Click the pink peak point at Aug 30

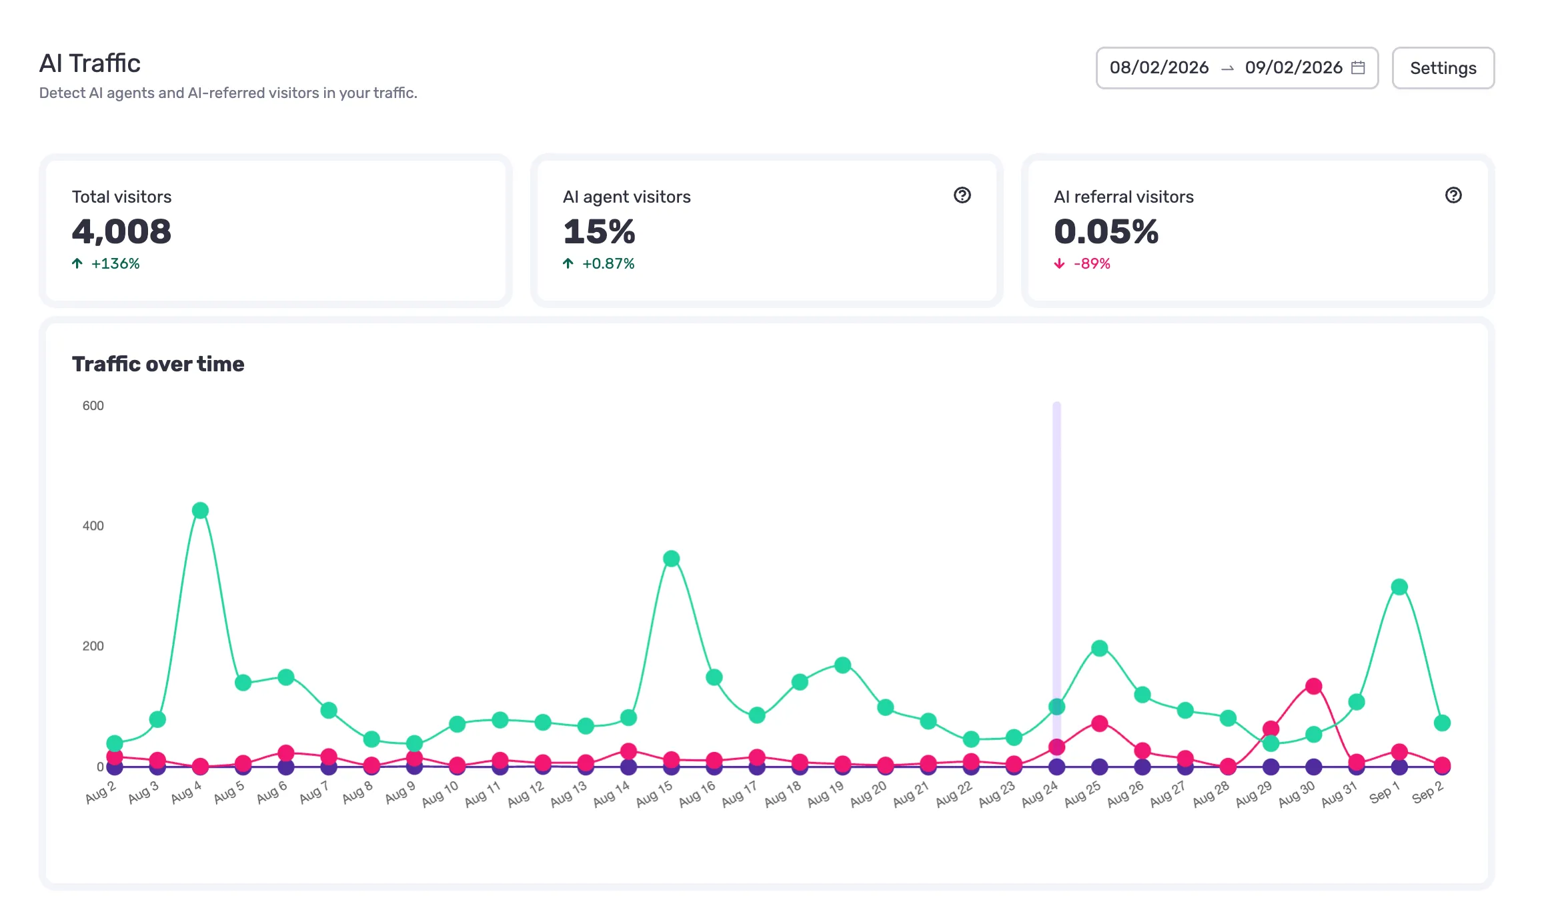1314,687
